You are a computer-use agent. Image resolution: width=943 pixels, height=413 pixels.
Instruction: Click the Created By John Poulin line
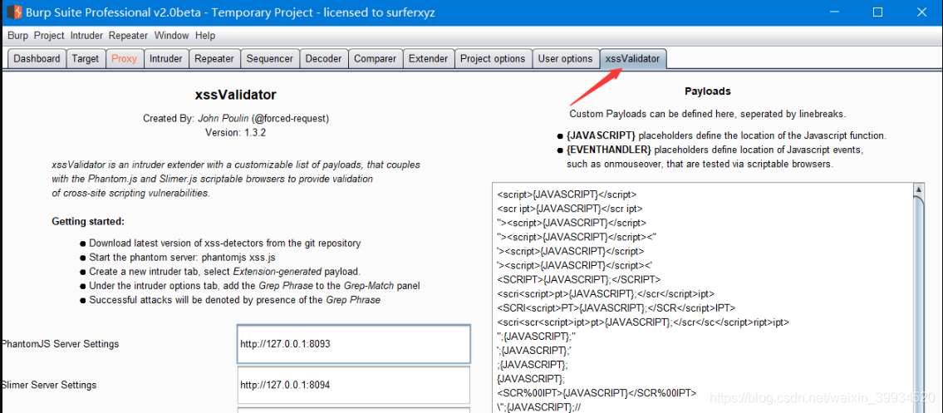(x=236, y=119)
